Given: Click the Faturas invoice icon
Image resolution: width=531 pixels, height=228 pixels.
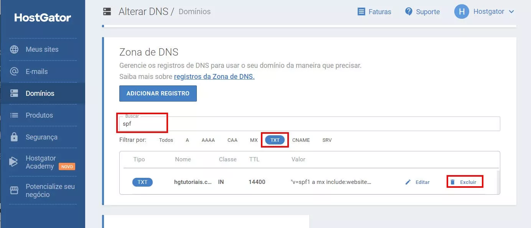Looking at the screenshot, I should point(361,11).
